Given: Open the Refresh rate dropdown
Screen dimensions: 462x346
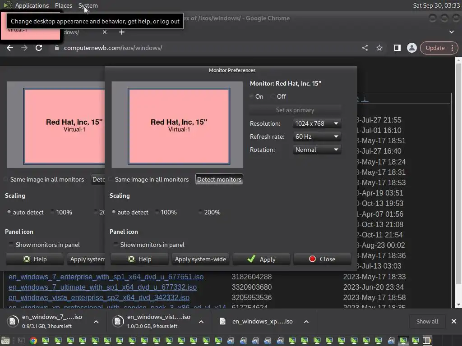Looking at the screenshot, I should pos(317,137).
